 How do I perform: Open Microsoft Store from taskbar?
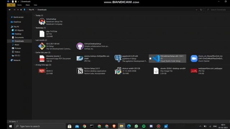69,126
